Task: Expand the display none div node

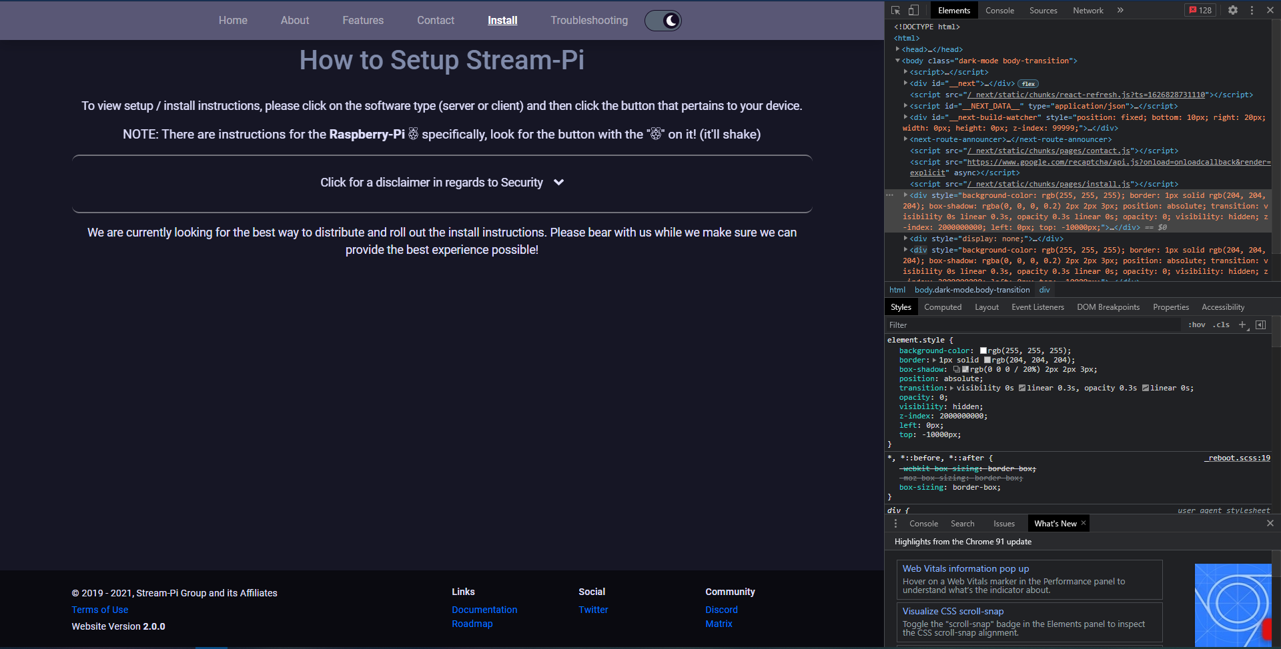Action: 905,239
